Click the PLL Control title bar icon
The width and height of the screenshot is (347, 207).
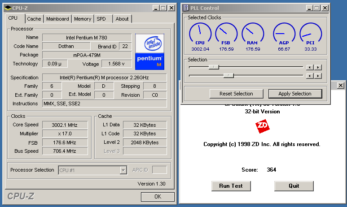(186, 8)
